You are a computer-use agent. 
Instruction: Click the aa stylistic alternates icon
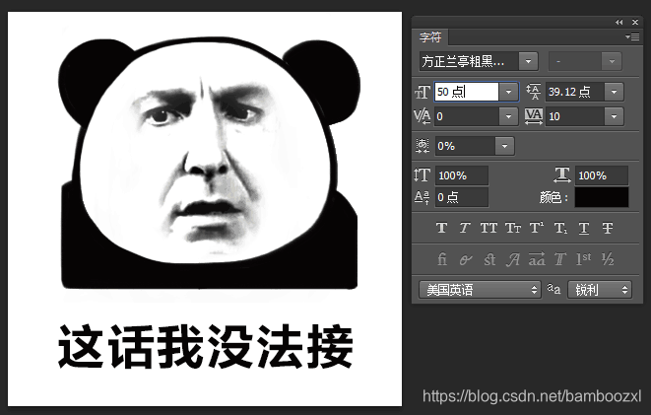coord(537,259)
